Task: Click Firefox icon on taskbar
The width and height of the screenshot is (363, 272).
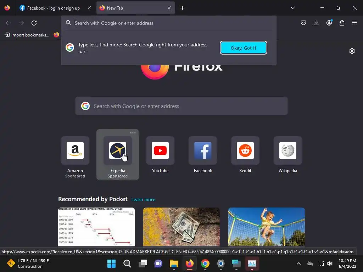Action: point(190,263)
